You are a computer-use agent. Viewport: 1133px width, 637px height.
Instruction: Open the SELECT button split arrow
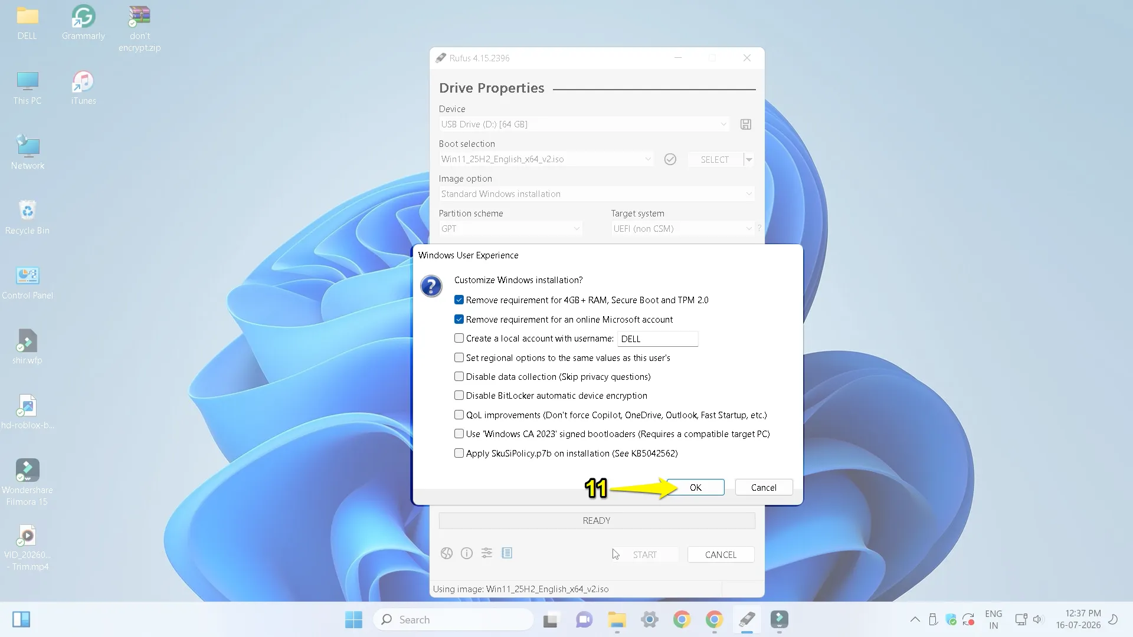(749, 159)
